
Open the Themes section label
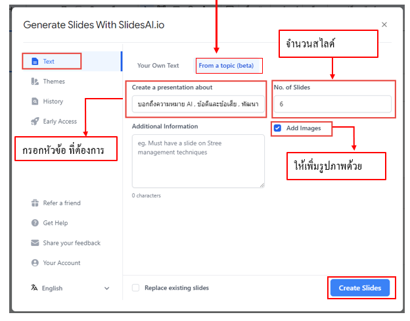click(54, 82)
